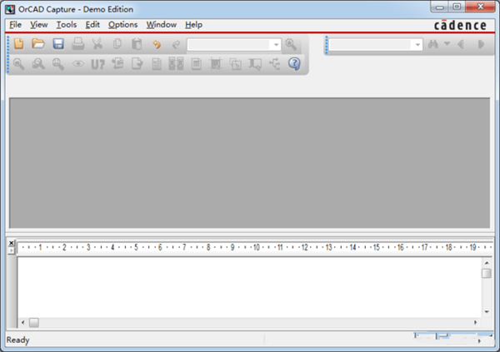Open search options arrow beside binoculars
The width and height of the screenshot is (500, 352).
click(x=447, y=43)
